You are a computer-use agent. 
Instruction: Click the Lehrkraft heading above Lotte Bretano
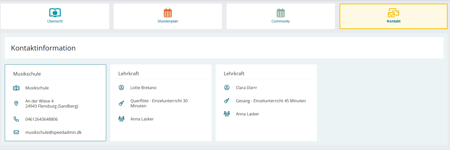(129, 73)
